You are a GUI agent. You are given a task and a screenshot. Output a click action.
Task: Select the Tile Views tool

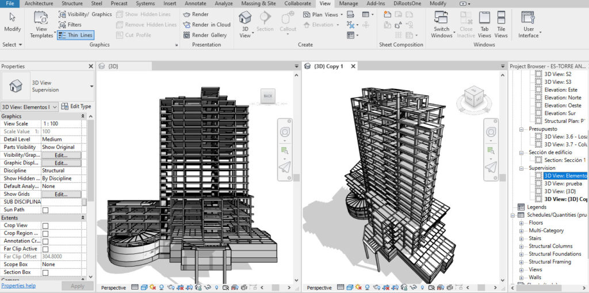pos(501,25)
